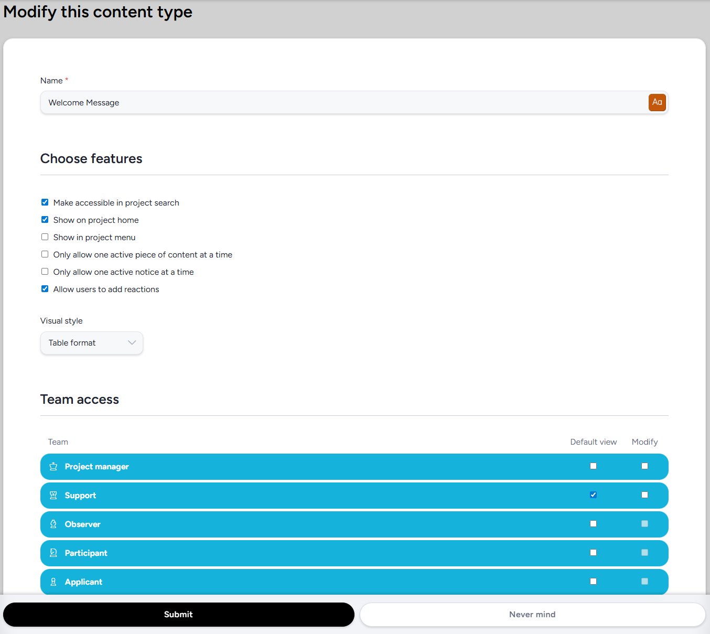Open the Visual style dropdown

pyautogui.click(x=91, y=343)
